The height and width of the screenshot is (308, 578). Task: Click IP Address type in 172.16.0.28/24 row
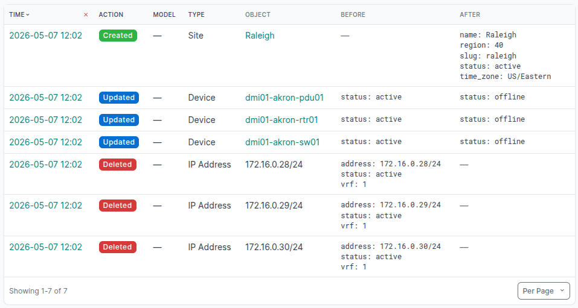coord(210,165)
